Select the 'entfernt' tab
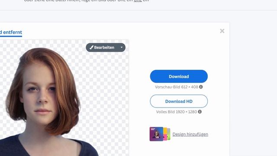 pyautogui.click(x=11, y=32)
